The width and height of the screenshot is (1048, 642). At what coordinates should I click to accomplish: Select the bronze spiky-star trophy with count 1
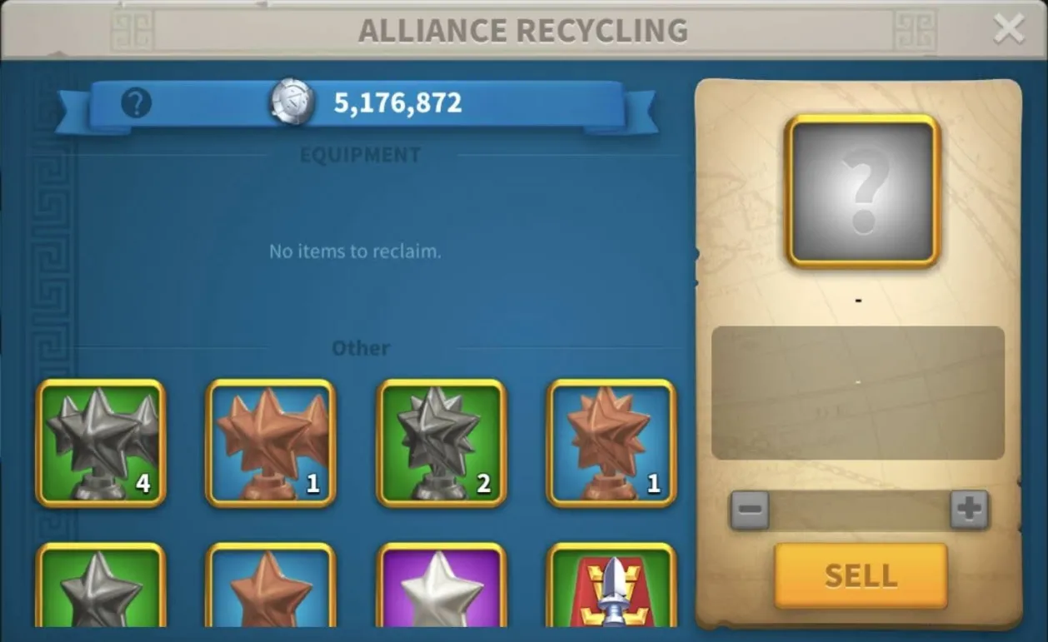611,443
